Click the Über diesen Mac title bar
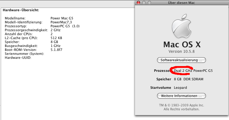This screenshot has width=229, height=120. point(182,3)
